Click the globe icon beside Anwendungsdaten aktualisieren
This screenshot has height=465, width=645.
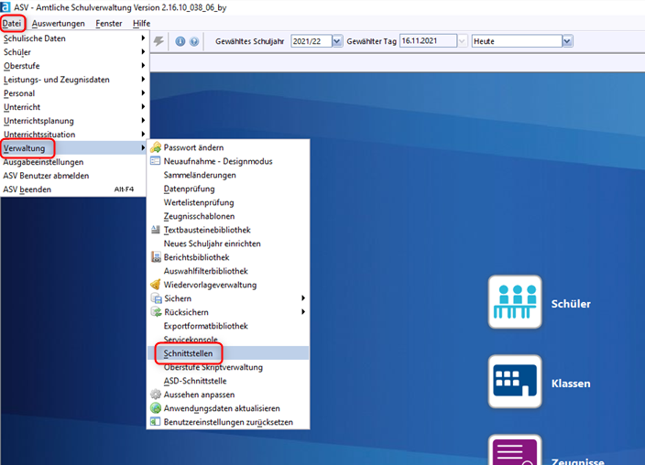pyautogui.click(x=156, y=408)
